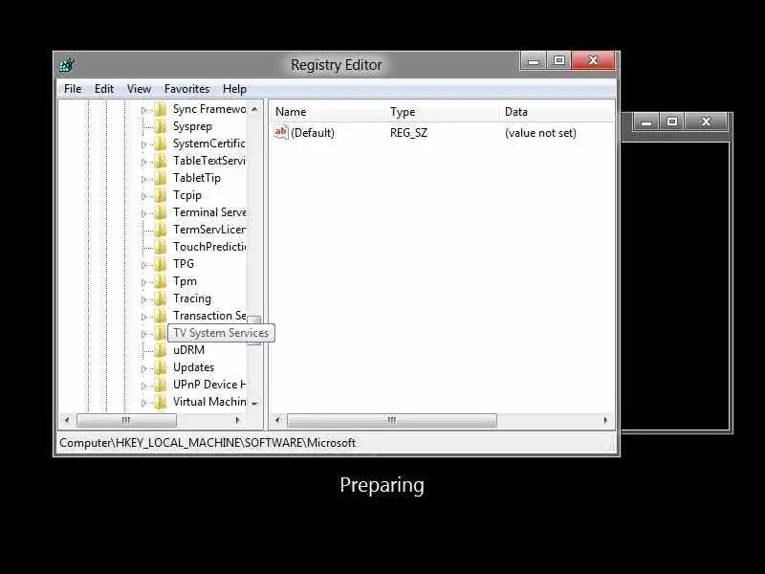Click the status bar registry path text
The width and height of the screenshot is (765, 574).
208,443
